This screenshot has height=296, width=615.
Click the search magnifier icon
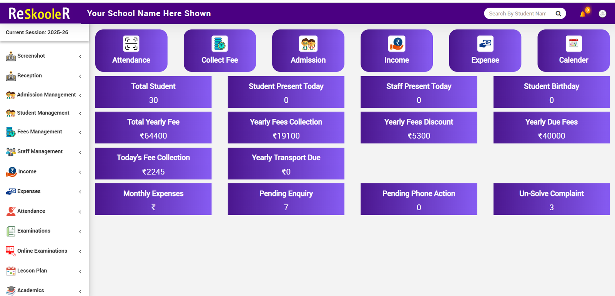click(558, 13)
